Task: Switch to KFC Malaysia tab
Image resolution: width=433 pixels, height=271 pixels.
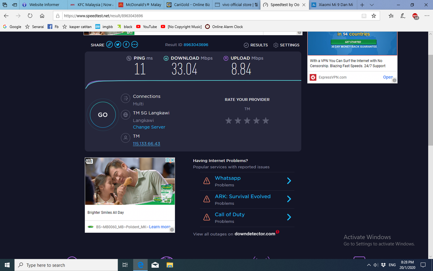Action: point(92,5)
